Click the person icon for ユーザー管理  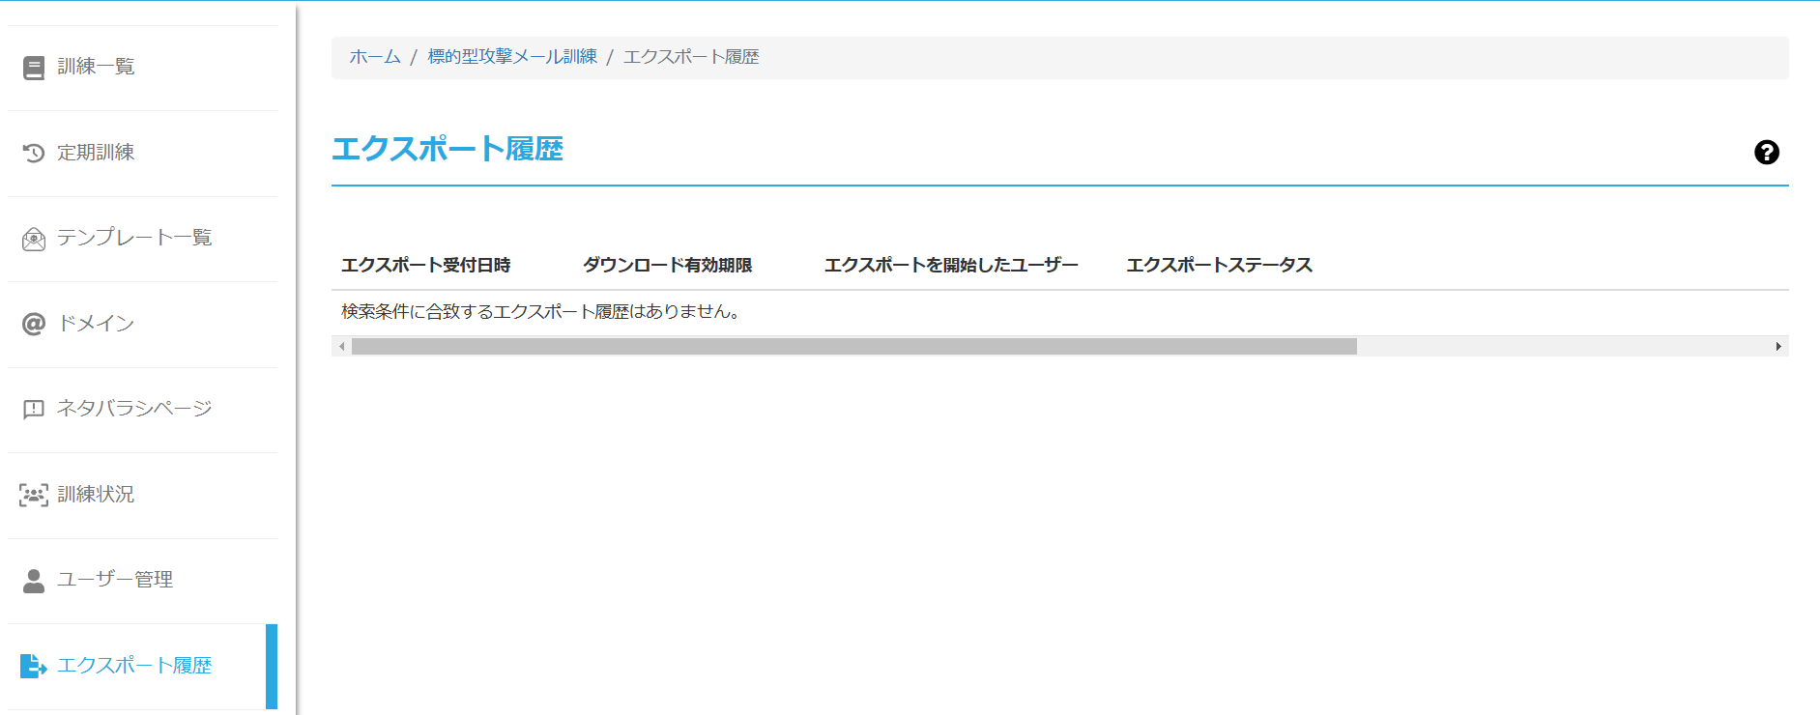[34, 581]
